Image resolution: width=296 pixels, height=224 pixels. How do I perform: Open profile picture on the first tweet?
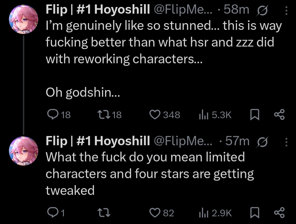tap(24, 20)
